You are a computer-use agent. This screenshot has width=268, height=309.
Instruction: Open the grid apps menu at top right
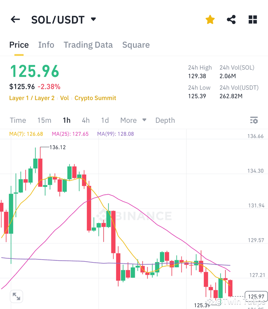coord(252,19)
